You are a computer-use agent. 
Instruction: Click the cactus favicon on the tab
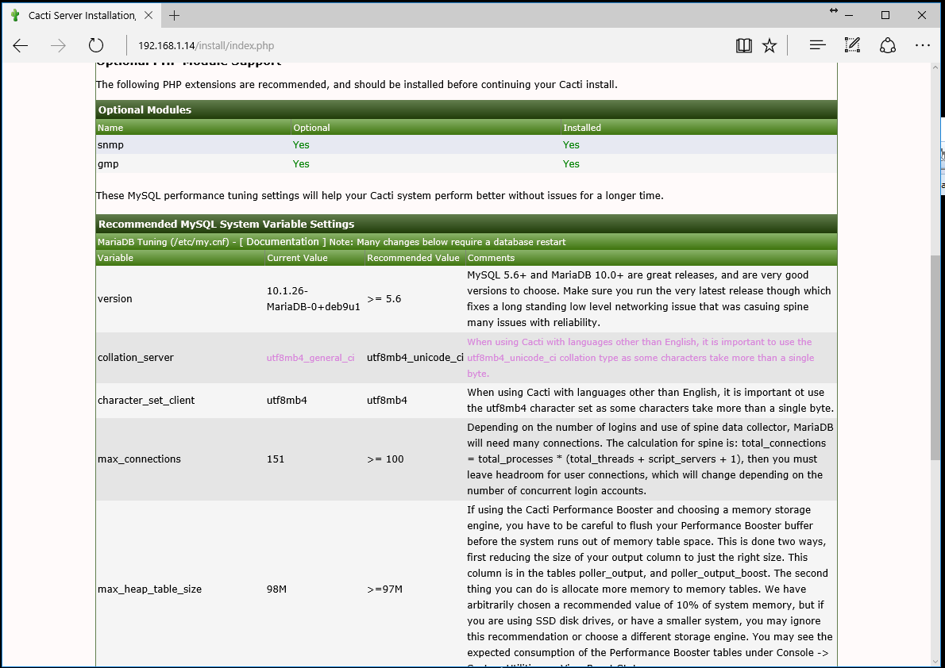point(16,16)
